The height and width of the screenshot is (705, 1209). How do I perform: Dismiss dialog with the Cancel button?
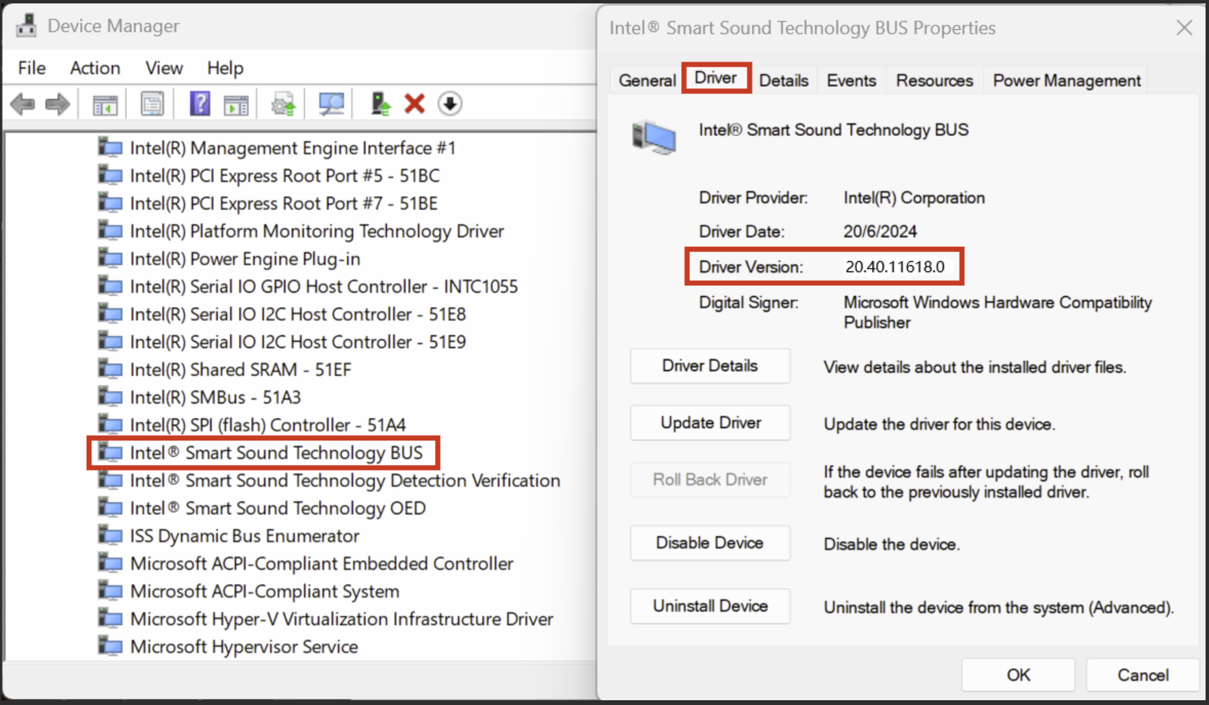1143,675
